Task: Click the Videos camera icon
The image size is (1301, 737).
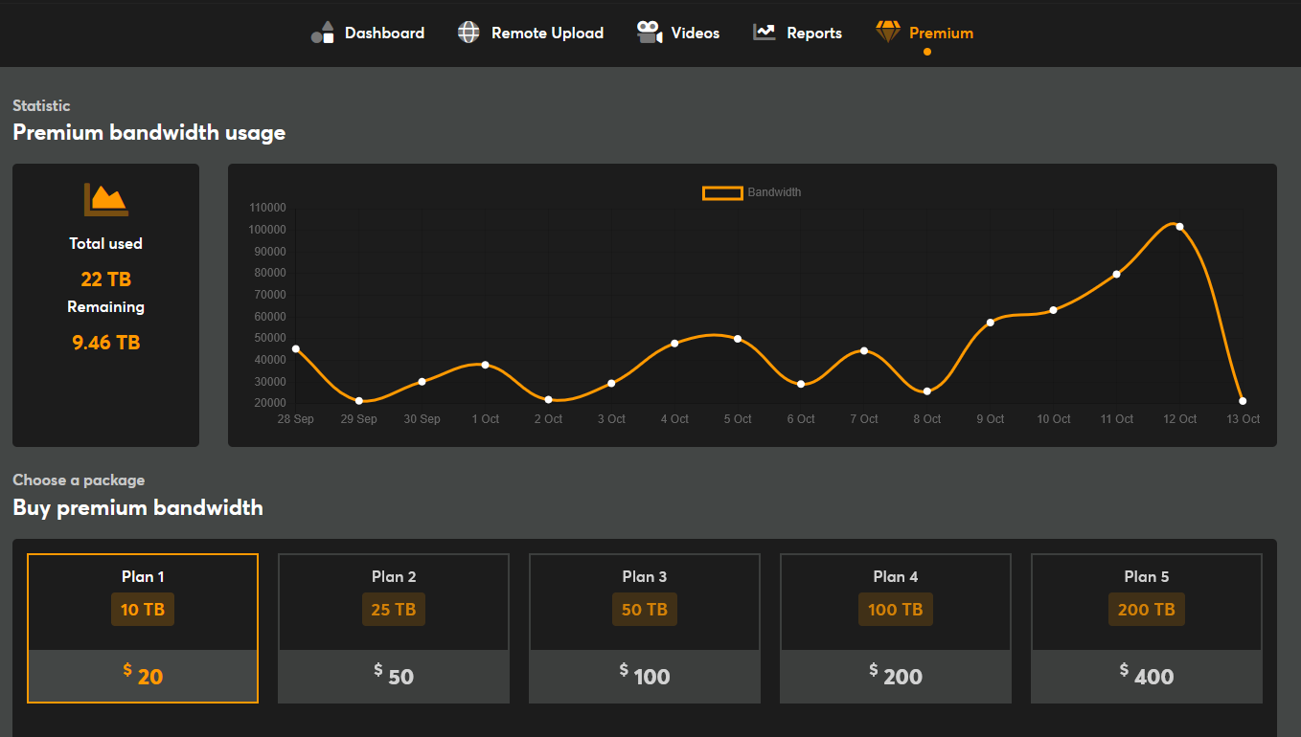Action: pyautogui.click(x=650, y=33)
